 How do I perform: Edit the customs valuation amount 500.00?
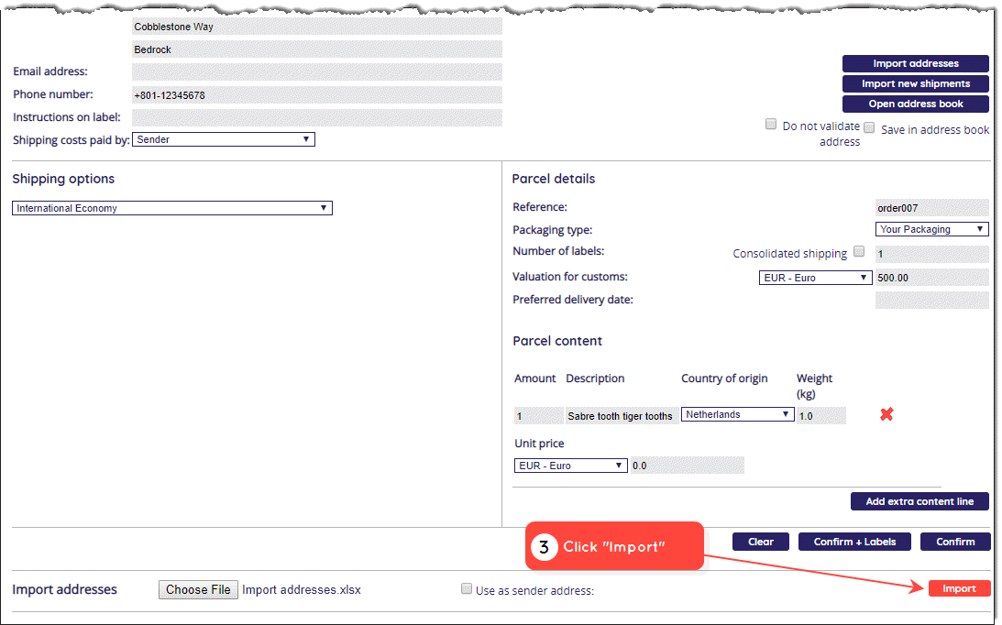pos(931,278)
